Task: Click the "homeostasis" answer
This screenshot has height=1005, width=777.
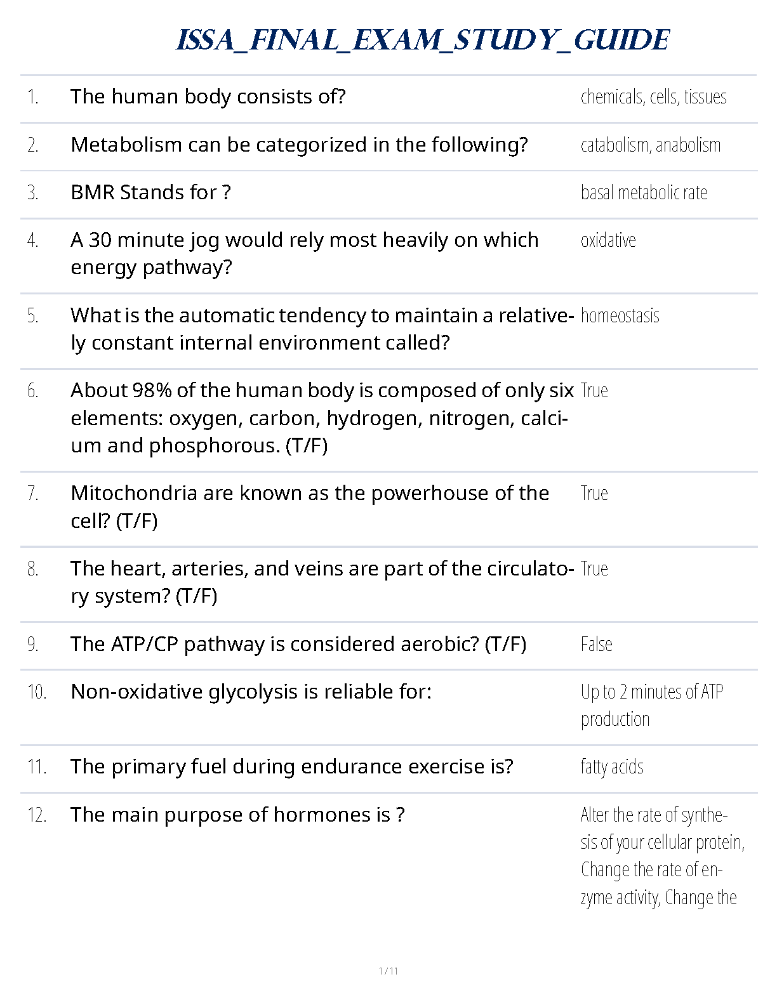Action: point(620,315)
